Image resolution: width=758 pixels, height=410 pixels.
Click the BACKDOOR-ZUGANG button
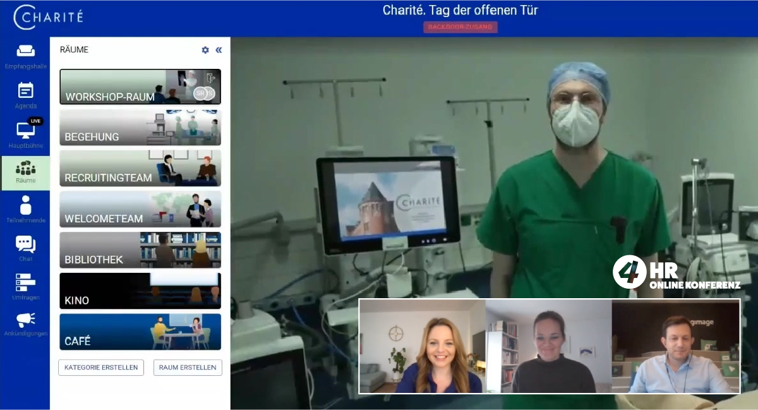tap(460, 27)
